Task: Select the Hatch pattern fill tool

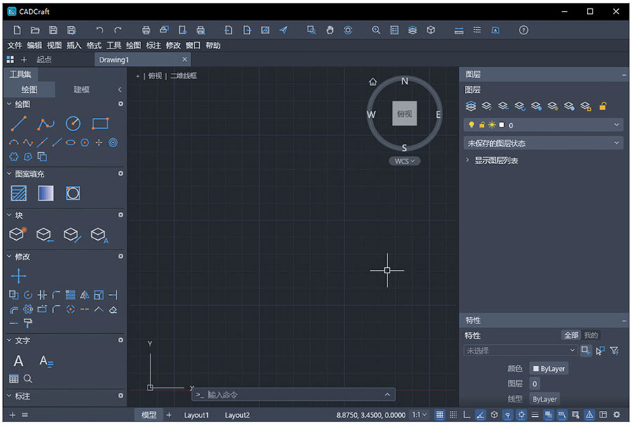Action: click(x=18, y=193)
